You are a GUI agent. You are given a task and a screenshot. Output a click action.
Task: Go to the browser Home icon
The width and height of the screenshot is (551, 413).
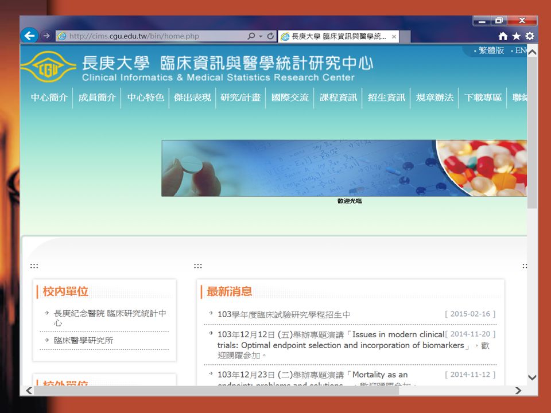(503, 36)
